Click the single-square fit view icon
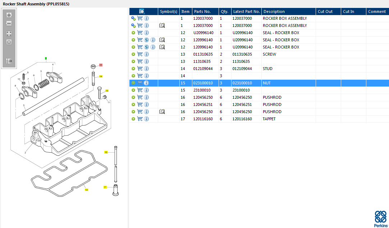 click(9, 42)
